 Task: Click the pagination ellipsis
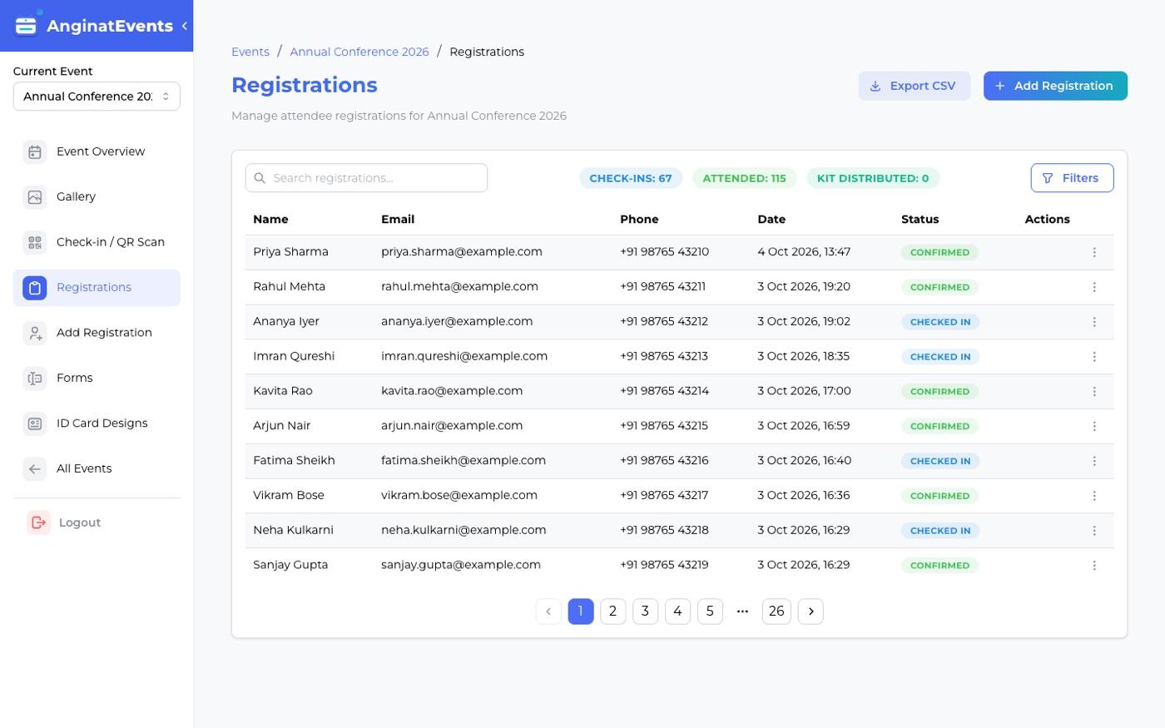click(x=742, y=612)
